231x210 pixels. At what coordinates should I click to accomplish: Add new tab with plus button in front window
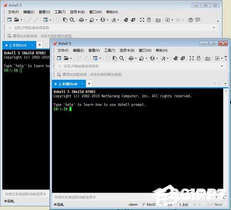pyautogui.click(x=89, y=84)
